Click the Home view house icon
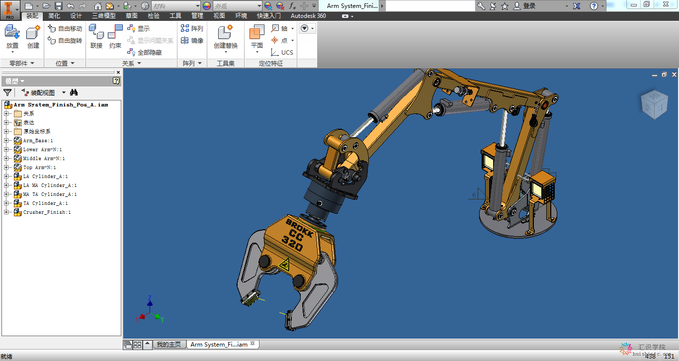Image resolution: width=679 pixels, height=361 pixels. click(x=97, y=6)
